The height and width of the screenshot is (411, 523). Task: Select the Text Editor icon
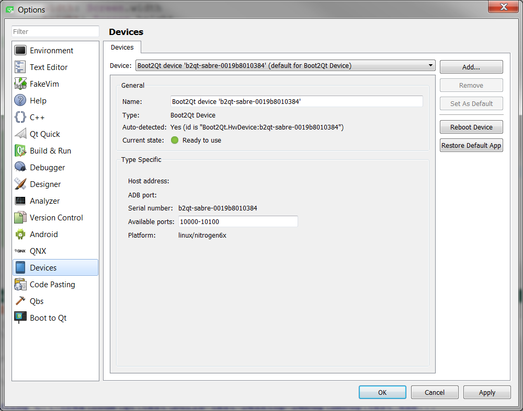20,67
